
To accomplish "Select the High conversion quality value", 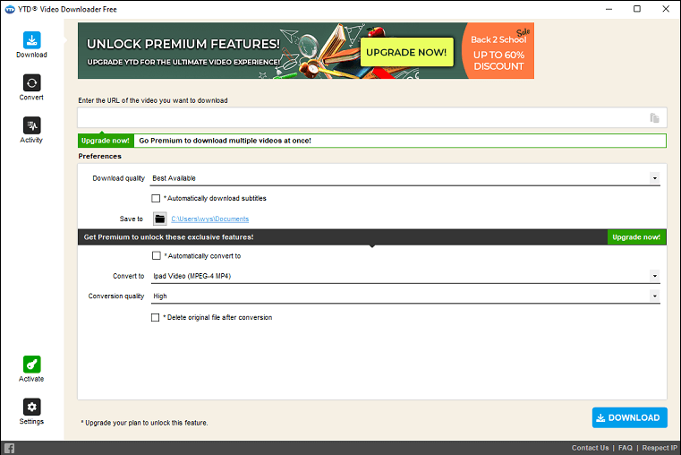I will click(x=160, y=296).
